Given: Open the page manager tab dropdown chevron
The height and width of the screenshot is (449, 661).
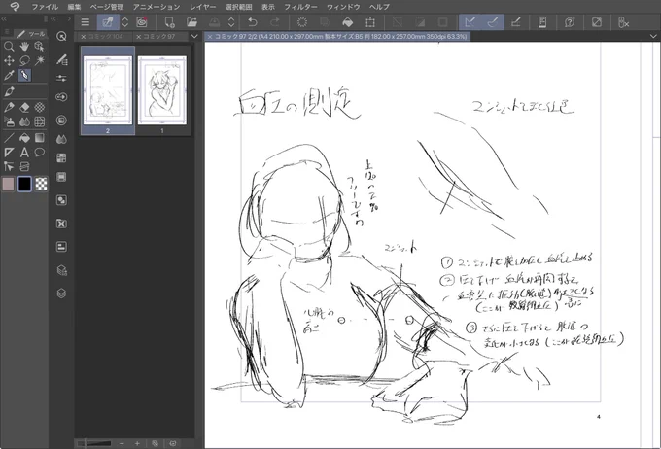Looking at the screenshot, I should tap(193, 36).
